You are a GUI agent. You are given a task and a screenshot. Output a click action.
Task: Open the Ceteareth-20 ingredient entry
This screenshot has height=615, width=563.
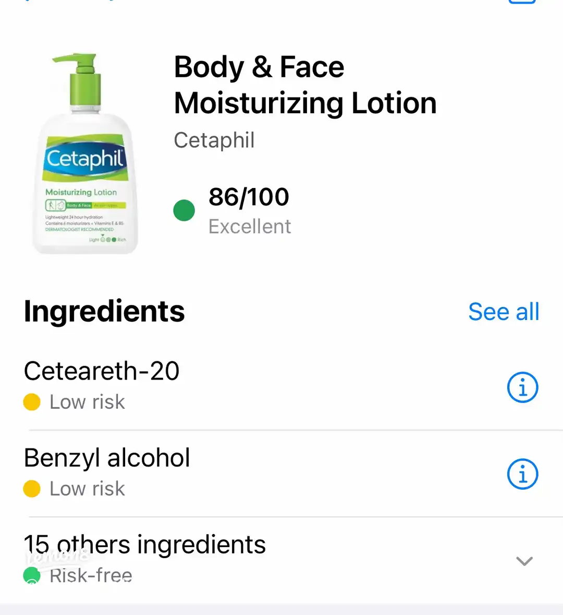[x=102, y=371]
